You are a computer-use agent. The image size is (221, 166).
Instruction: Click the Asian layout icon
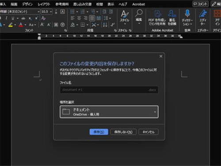pyautogui.click(x=94, y=25)
